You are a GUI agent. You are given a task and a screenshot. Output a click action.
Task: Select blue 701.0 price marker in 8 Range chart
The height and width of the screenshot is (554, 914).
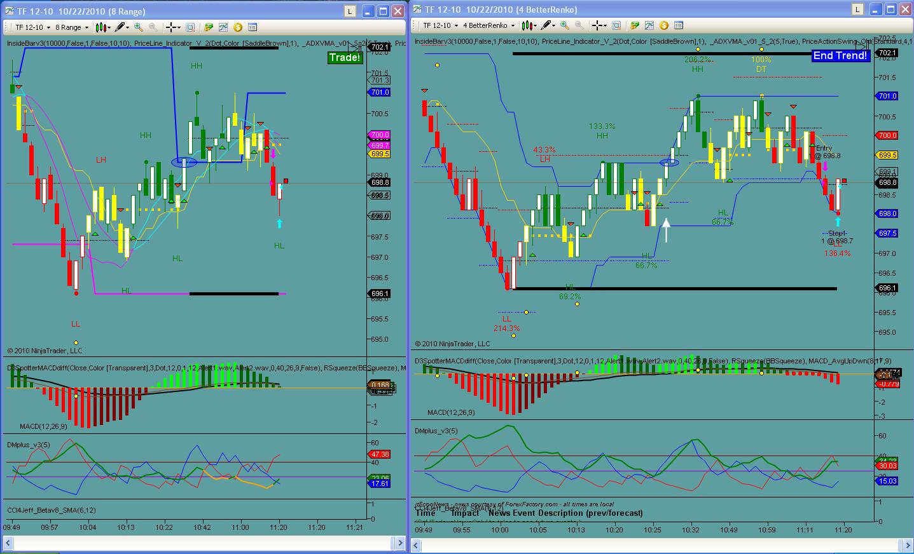(x=380, y=92)
